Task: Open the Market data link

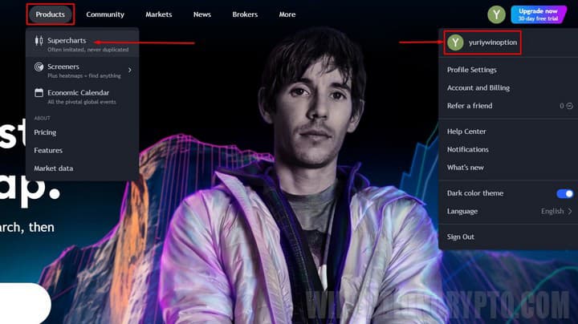Action: point(53,168)
